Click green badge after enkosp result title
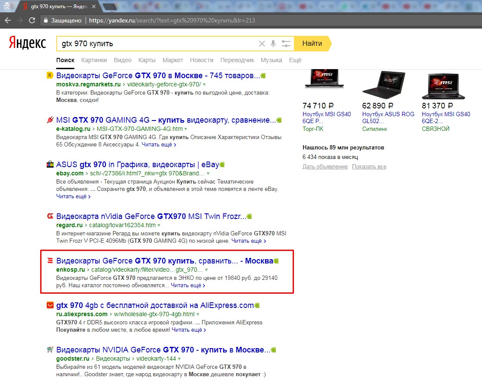The height and width of the screenshot is (387, 482). [276, 261]
